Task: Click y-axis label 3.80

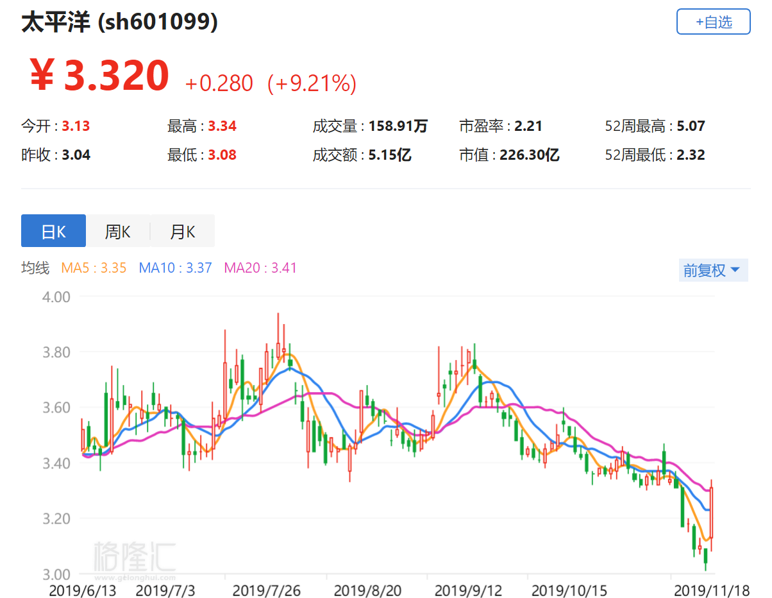Action: [x=57, y=352]
